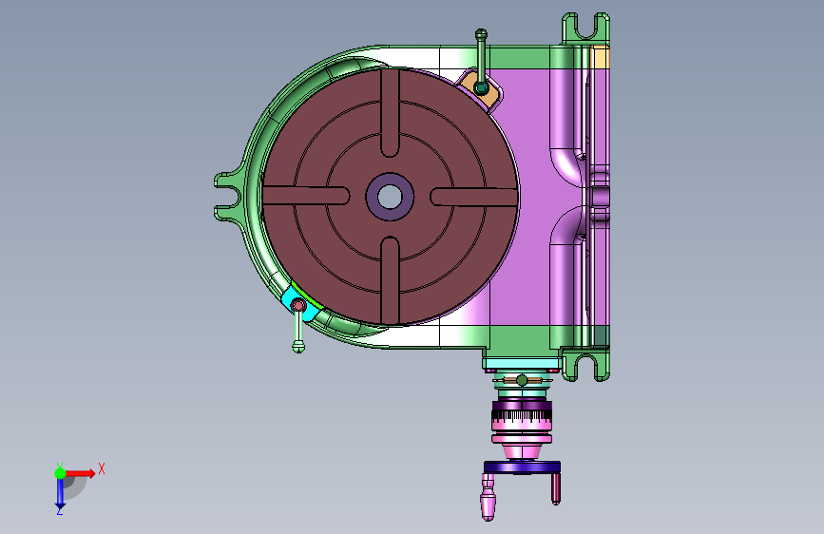Pick the pink crank handle grip
The height and width of the screenshot is (534, 824).
point(488,497)
